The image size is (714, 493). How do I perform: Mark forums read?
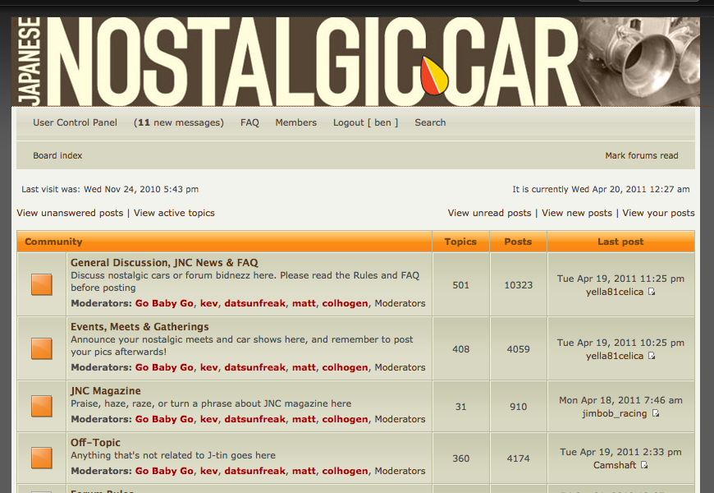[x=642, y=155]
